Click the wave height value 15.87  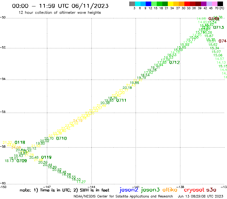coord(209,36)
